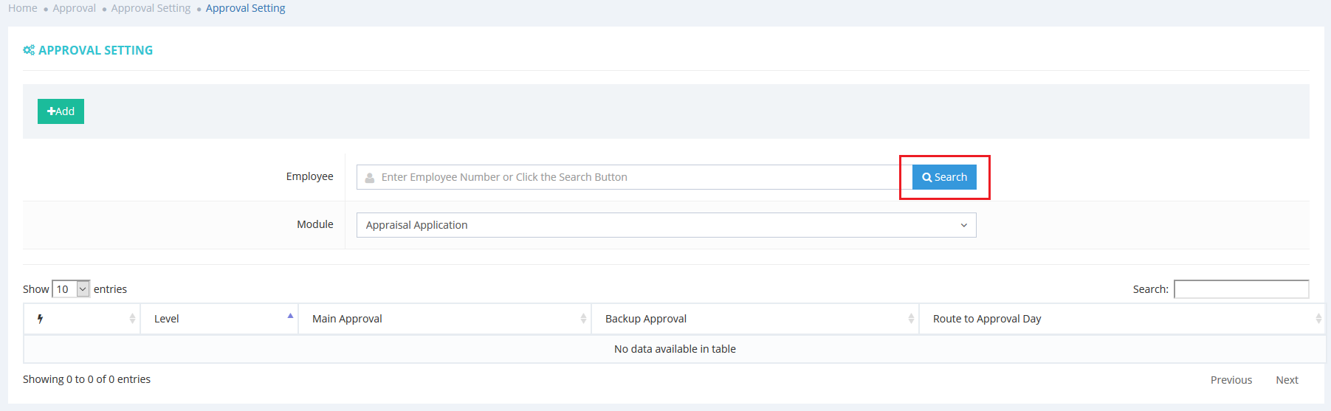This screenshot has height=411, width=1331.
Task: Click the gray Approval Setting breadcrumb
Action: point(151,8)
